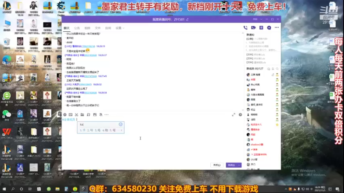Open title bar dropdown chevron next to minimize

pyautogui.click(x=261, y=19)
